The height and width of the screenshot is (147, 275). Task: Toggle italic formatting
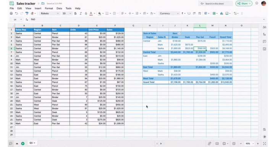(81, 13)
